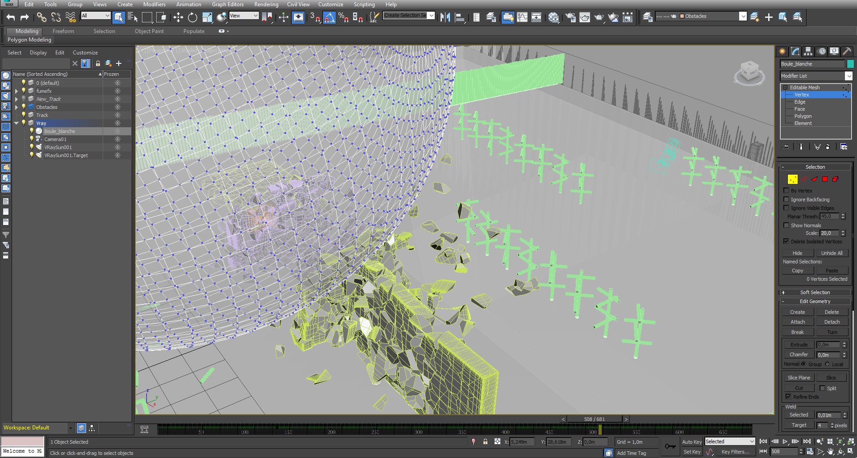Viewport: 857px width, 458px height.
Task: Select Polygon sub-object red square icon
Action: pos(825,179)
